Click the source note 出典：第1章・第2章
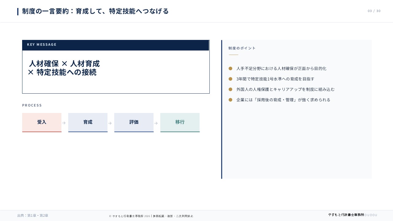The image size is (393, 221). [x=33, y=215]
